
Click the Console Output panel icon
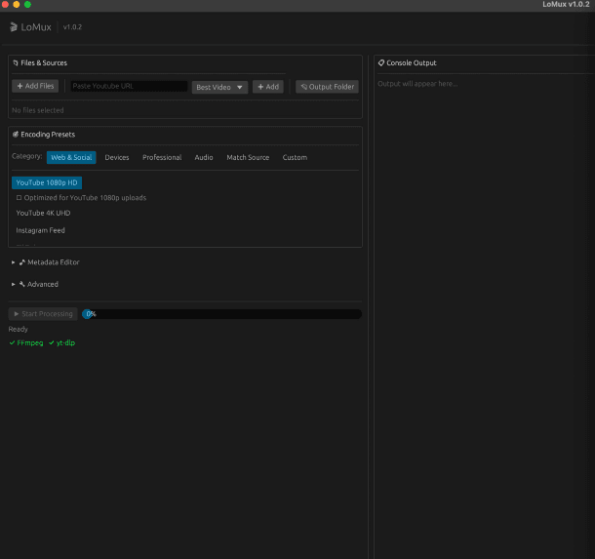[x=381, y=63]
